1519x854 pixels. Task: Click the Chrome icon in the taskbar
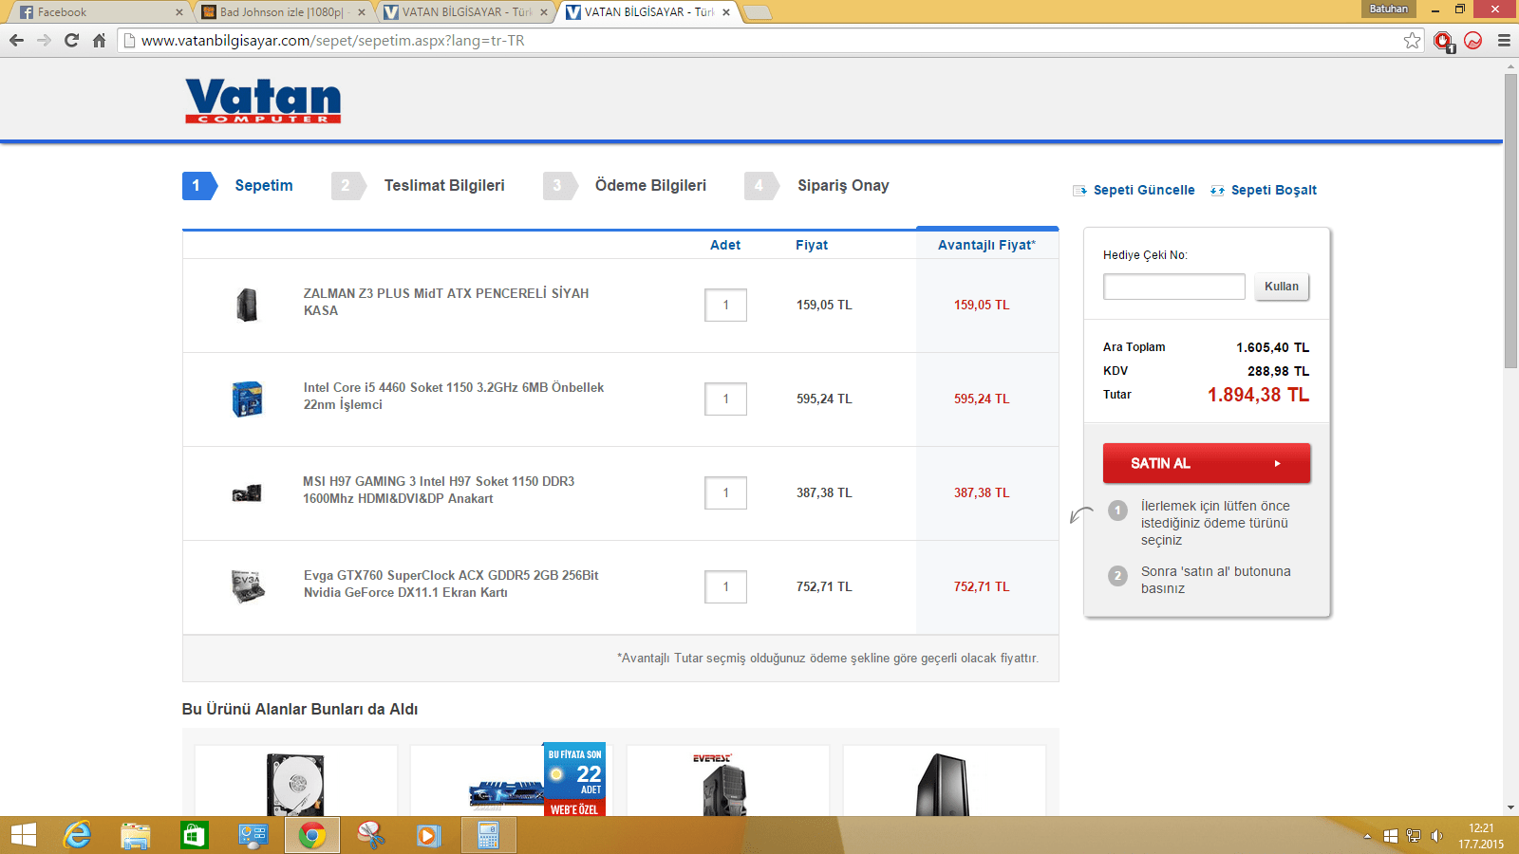(311, 835)
